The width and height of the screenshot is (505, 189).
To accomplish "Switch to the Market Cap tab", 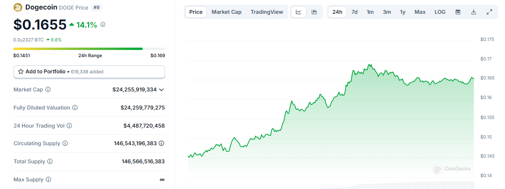I will click(226, 12).
